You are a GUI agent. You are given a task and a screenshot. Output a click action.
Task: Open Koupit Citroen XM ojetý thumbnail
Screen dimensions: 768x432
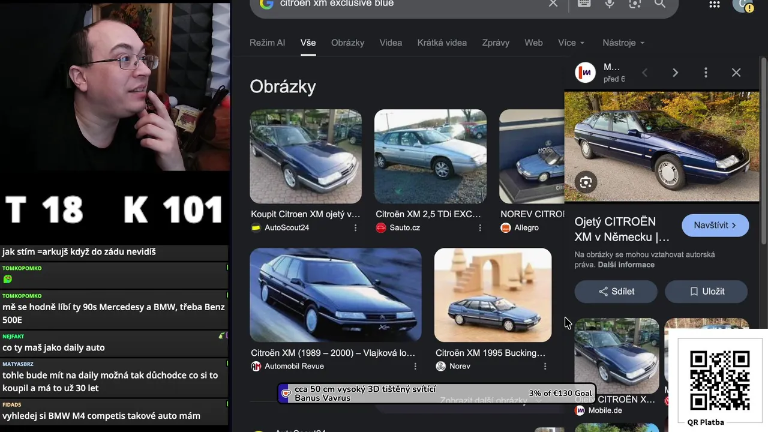pos(305,157)
